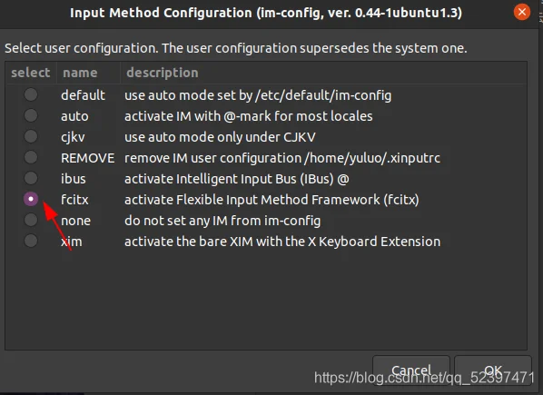Click the ibus description text

[237, 179]
